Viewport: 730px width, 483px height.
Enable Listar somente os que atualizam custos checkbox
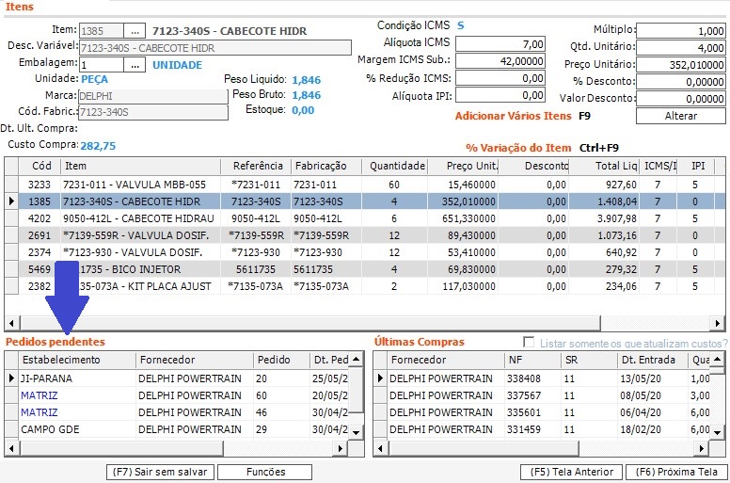click(x=529, y=343)
